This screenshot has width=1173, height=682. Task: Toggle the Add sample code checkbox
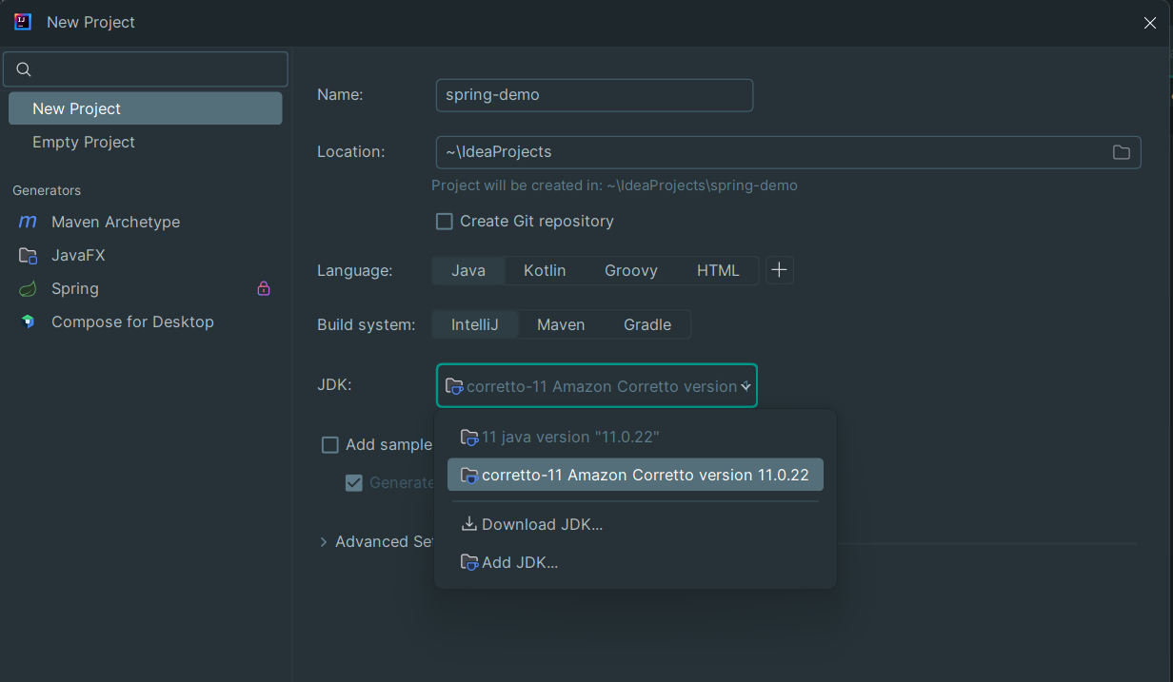pyautogui.click(x=330, y=444)
